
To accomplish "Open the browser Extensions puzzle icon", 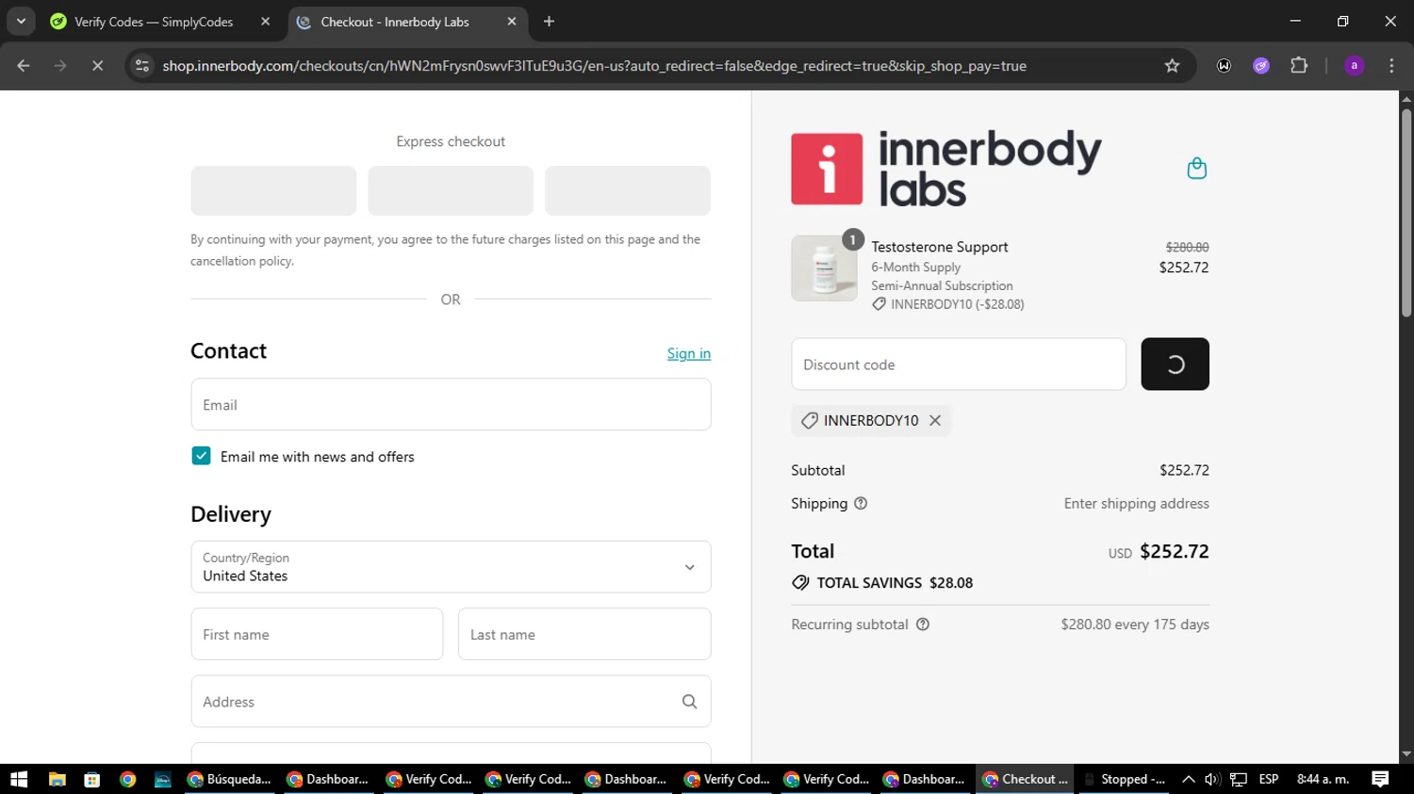I will point(1299,66).
